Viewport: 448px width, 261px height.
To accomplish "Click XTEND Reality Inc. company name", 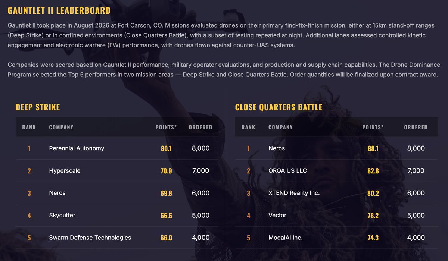I will (x=294, y=193).
